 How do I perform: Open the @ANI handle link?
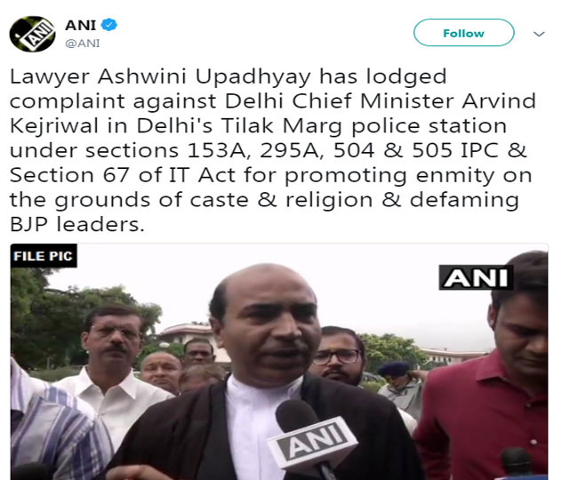(x=83, y=44)
